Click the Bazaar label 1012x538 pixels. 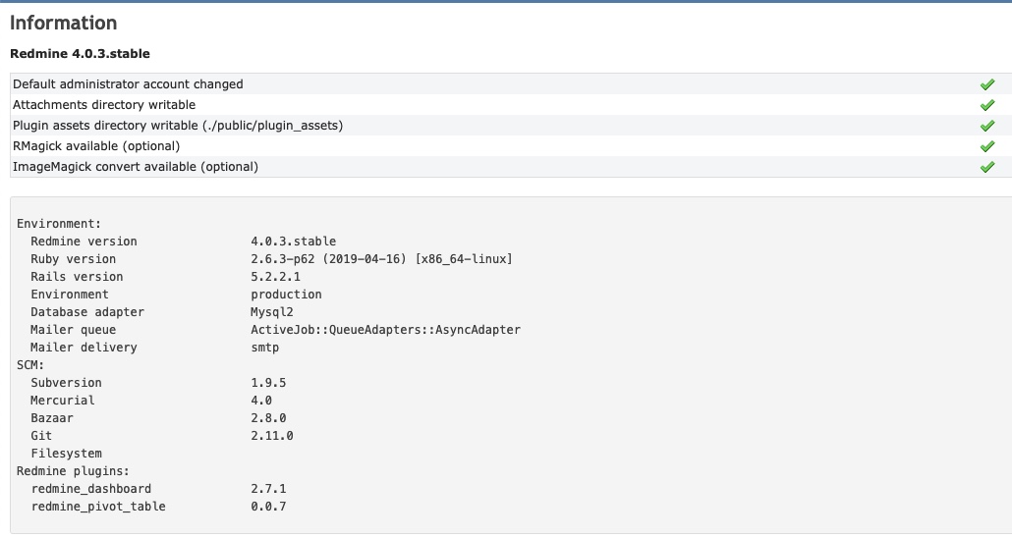click(52, 418)
